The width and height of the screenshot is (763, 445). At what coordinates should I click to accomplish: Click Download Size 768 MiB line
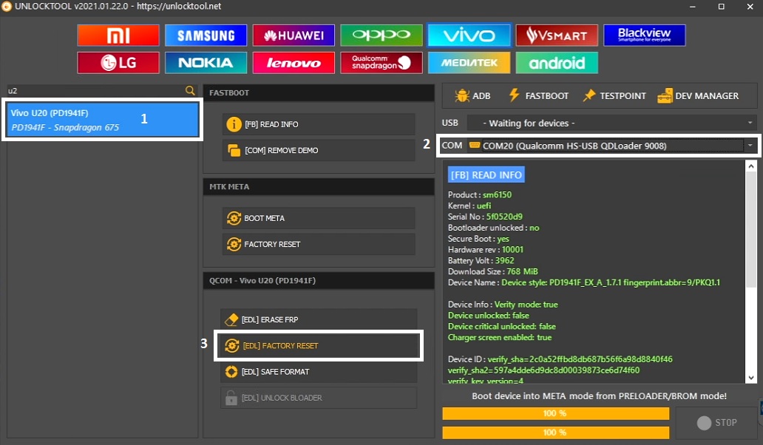[x=493, y=271]
